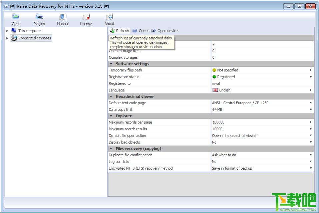This screenshot has height=213, width=319.
Task: Collapse the Files recovery (copying) section
Action: (111, 149)
